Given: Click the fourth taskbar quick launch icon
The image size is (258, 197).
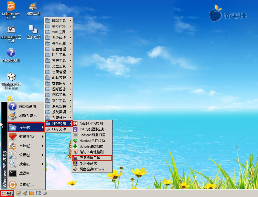Looking at the screenshot, I should [38, 193].
